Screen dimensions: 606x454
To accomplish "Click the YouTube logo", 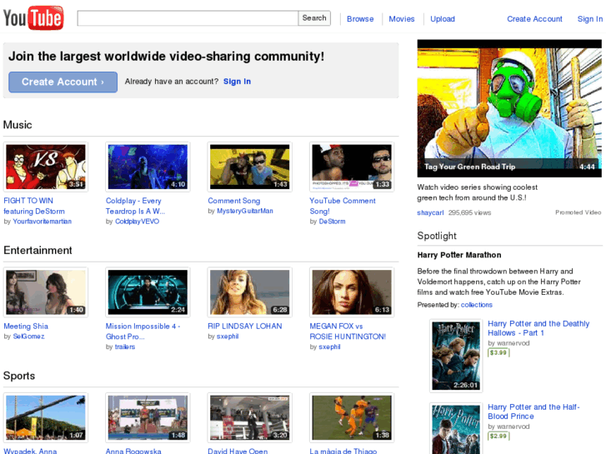I will click(x=33, y=18).
